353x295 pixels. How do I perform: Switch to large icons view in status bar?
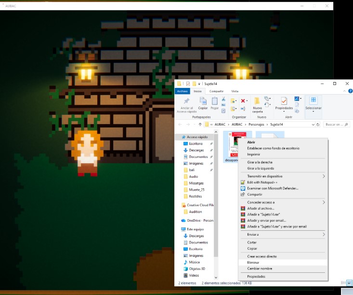(x=349, y=283)
